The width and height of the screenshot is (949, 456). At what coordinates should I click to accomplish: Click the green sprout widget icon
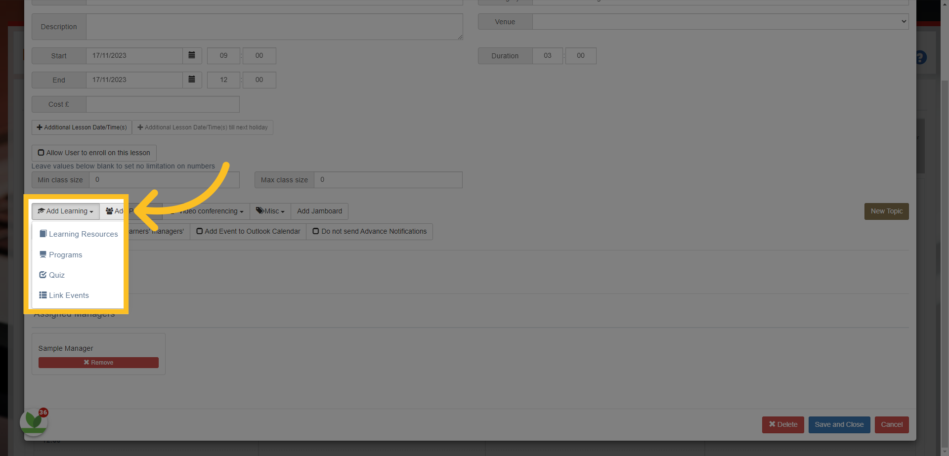click(x=34, y=421)
